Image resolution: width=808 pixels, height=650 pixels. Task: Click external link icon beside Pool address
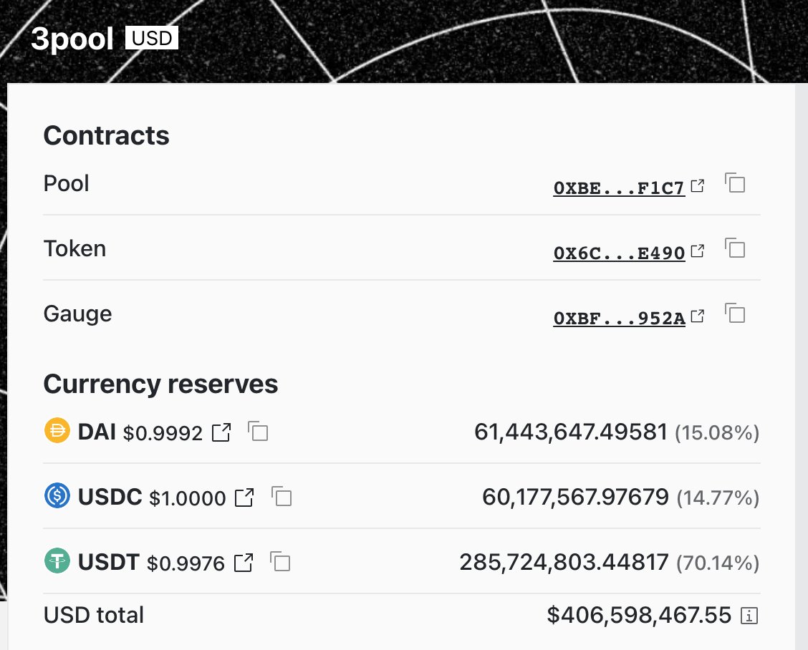[x=697, y=185]
